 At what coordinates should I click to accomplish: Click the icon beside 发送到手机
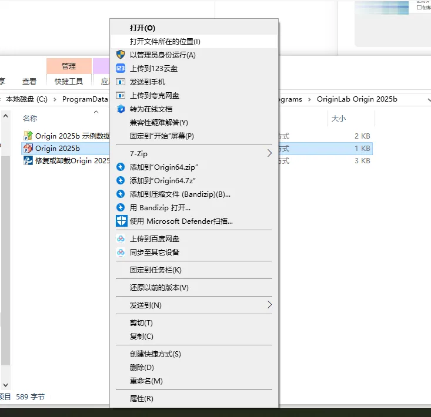[121, 82]
